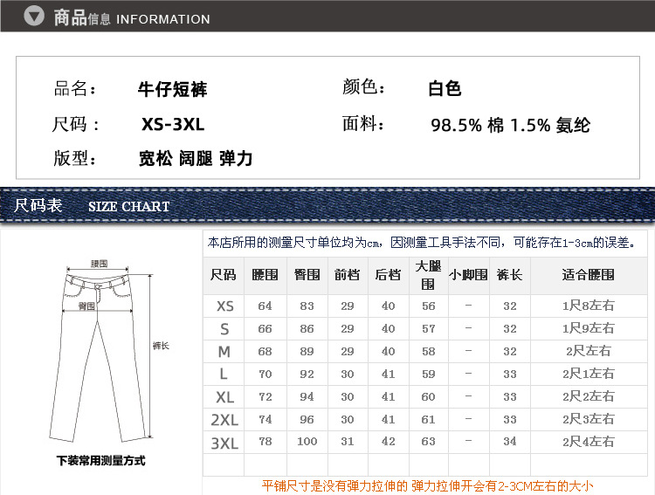The height and width of the screenshot is (495, 655).
Task: Click waist value 64 in the XS row
Action: (x=265, y=306)
